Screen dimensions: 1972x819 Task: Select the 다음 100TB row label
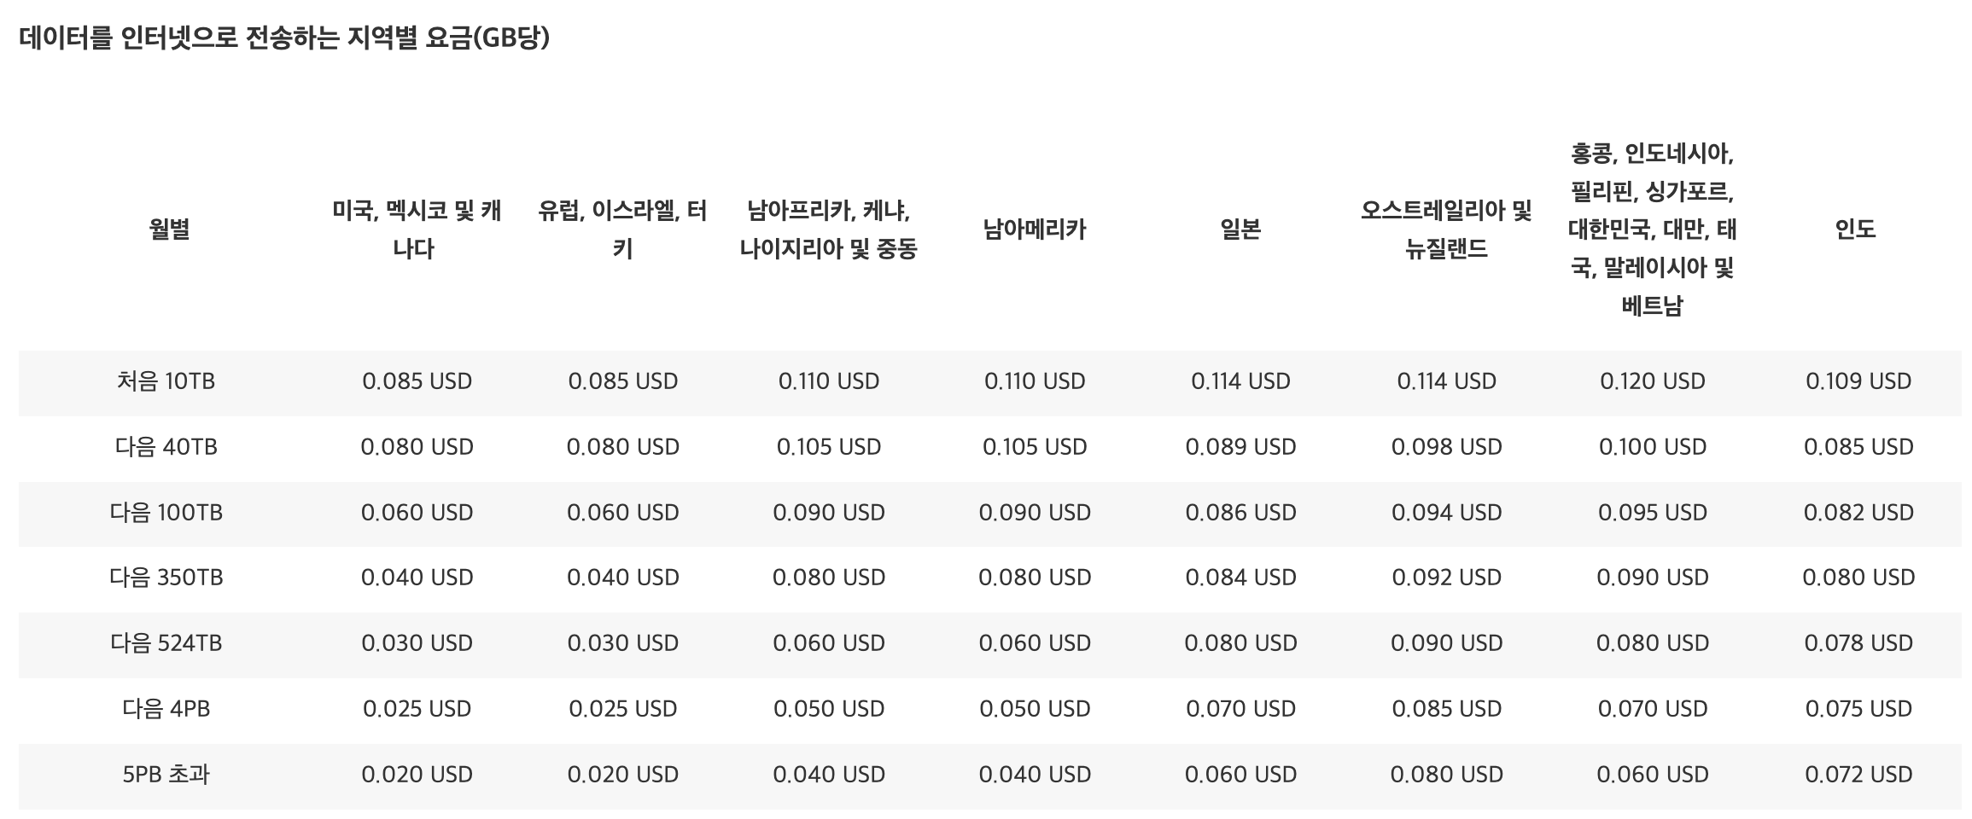pyautogui.click(x=166, y=513)
